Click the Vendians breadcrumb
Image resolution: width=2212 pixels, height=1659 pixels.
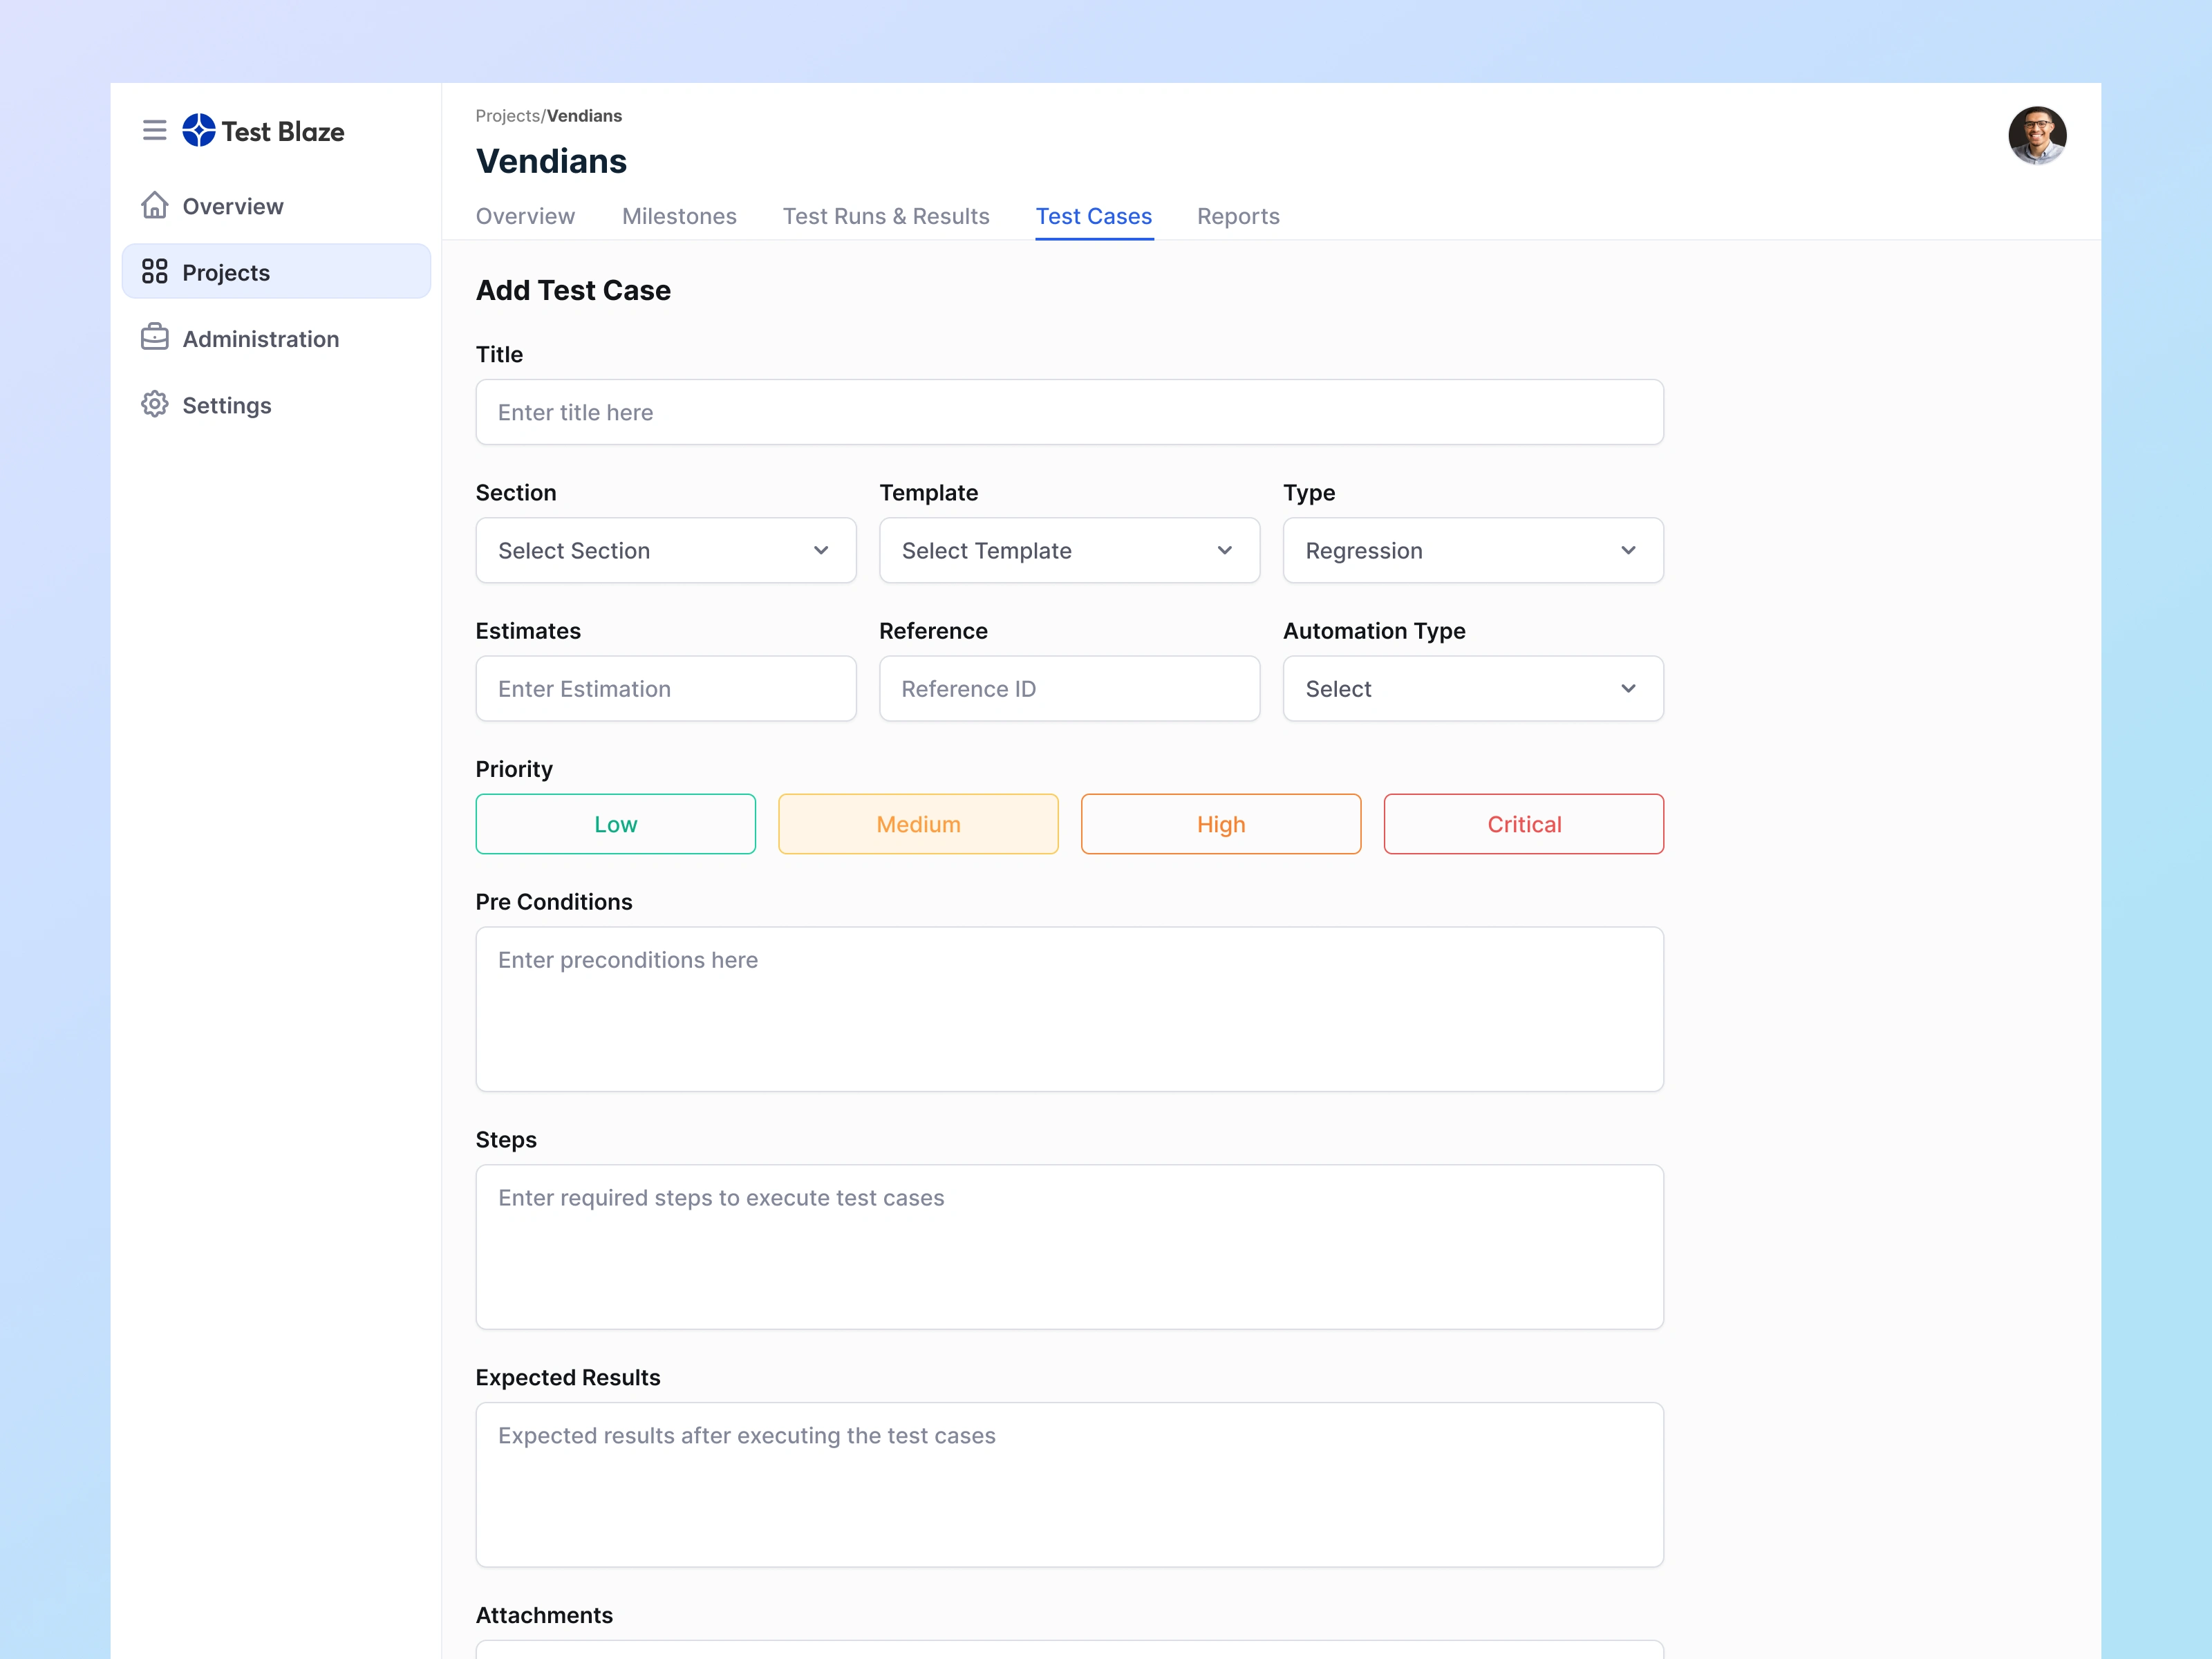pos(584,116)
